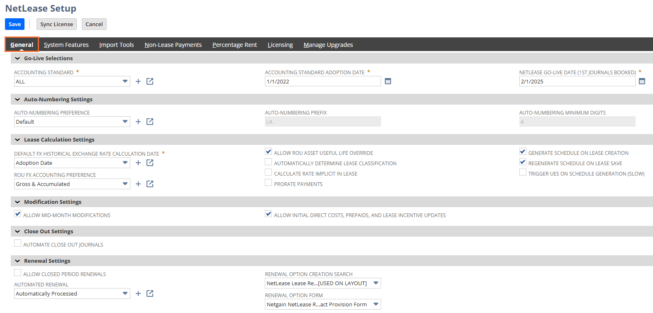Open pop-out icon beside FX Historical Exchange Rate

click(150, 163)
